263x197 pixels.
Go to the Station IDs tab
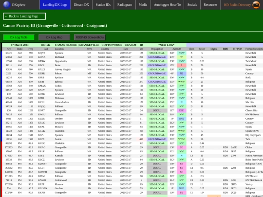tap(103, 5)
